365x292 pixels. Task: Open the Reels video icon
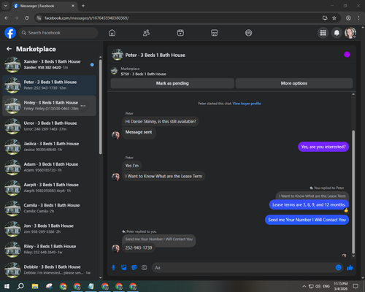(180, 33)
